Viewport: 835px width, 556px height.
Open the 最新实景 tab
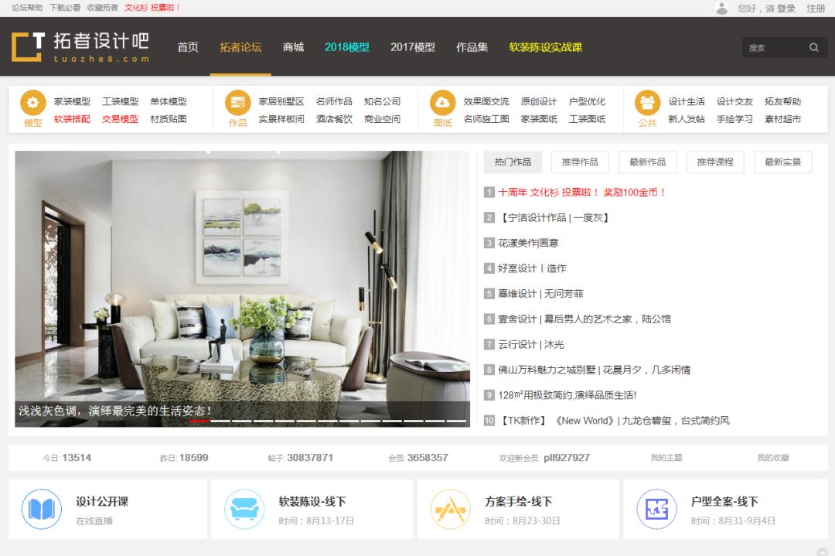tap(782, 162)
